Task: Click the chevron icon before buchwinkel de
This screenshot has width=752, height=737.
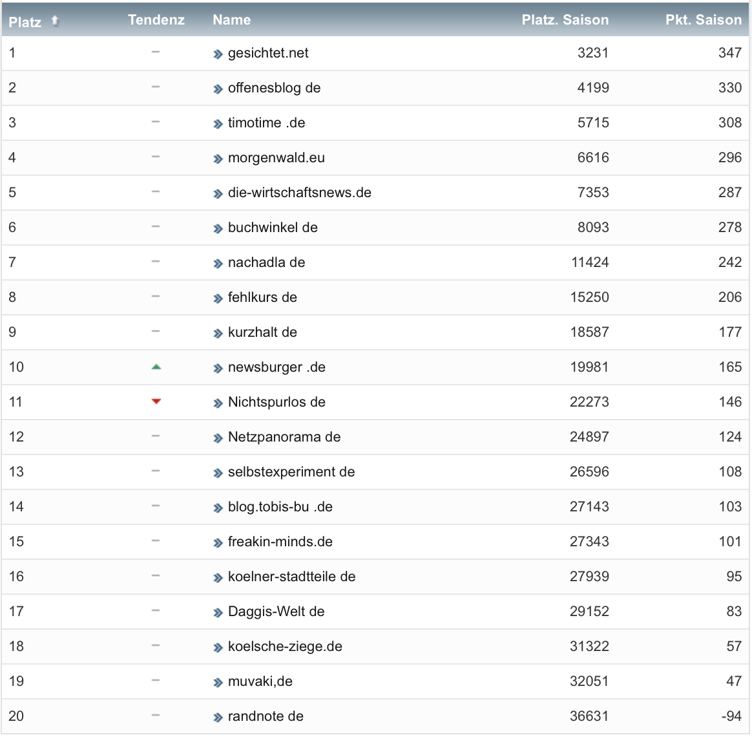Action: click(x=218, y=229)
